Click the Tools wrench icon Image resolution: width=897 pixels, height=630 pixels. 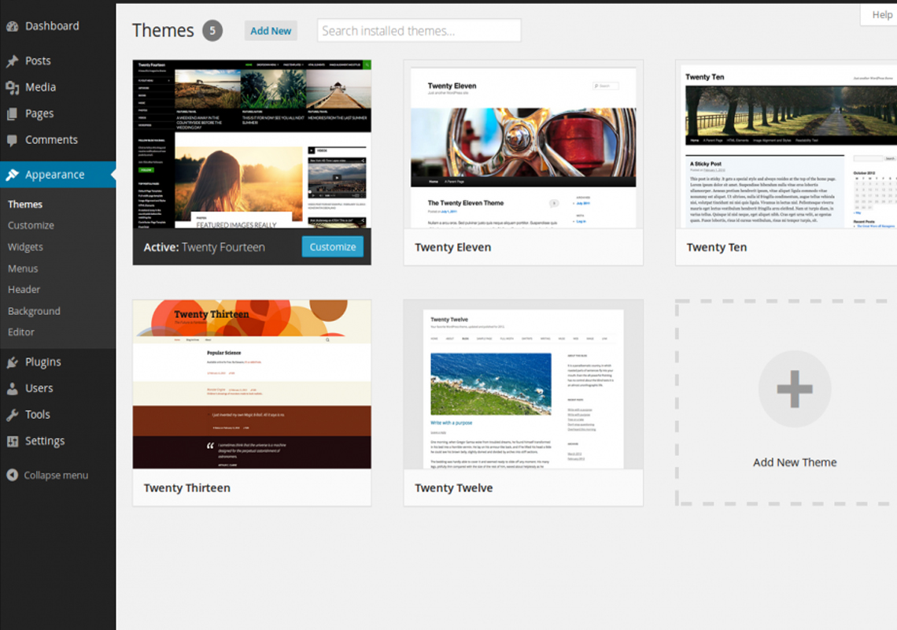point(12,415)
